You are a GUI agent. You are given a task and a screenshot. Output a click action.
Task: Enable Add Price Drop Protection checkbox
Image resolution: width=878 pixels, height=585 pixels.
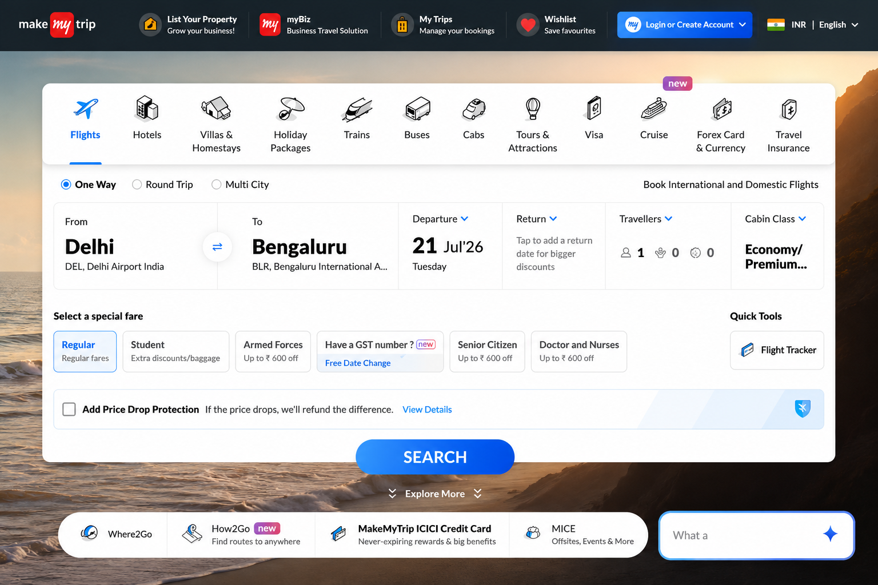tap(69, 409)
